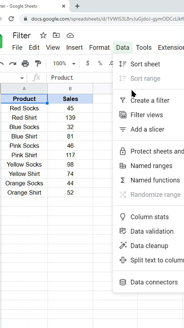Click the formula bar containing Product
The image size is (184, 328).
(x=81, y=77)
